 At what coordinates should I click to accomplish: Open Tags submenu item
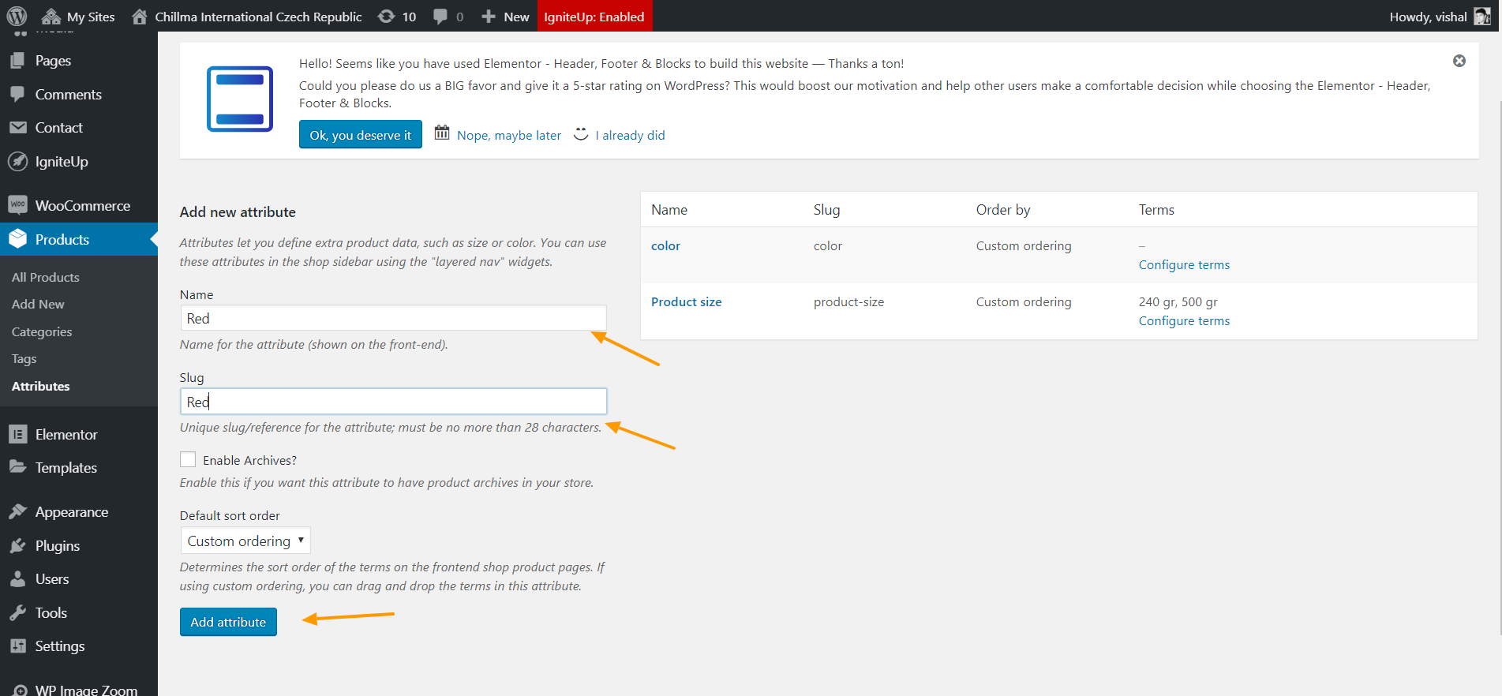click(x=24, y=358)
